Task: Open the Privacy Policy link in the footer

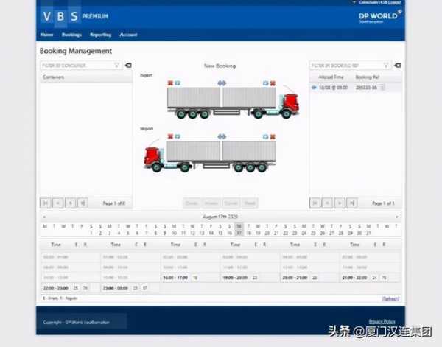Action: click(382, 321)
